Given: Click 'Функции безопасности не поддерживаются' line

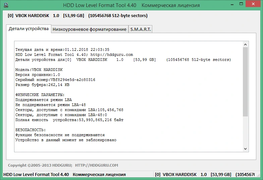Looking at the screenshot, I should [60, 135].
